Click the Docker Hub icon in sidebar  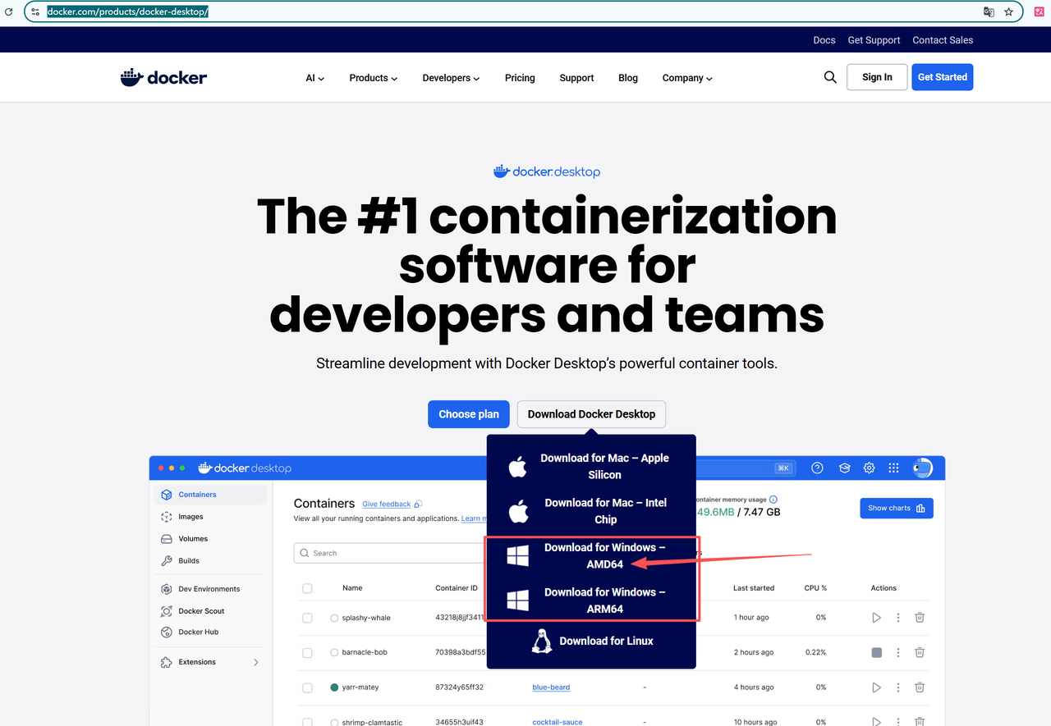pos(167,632)
